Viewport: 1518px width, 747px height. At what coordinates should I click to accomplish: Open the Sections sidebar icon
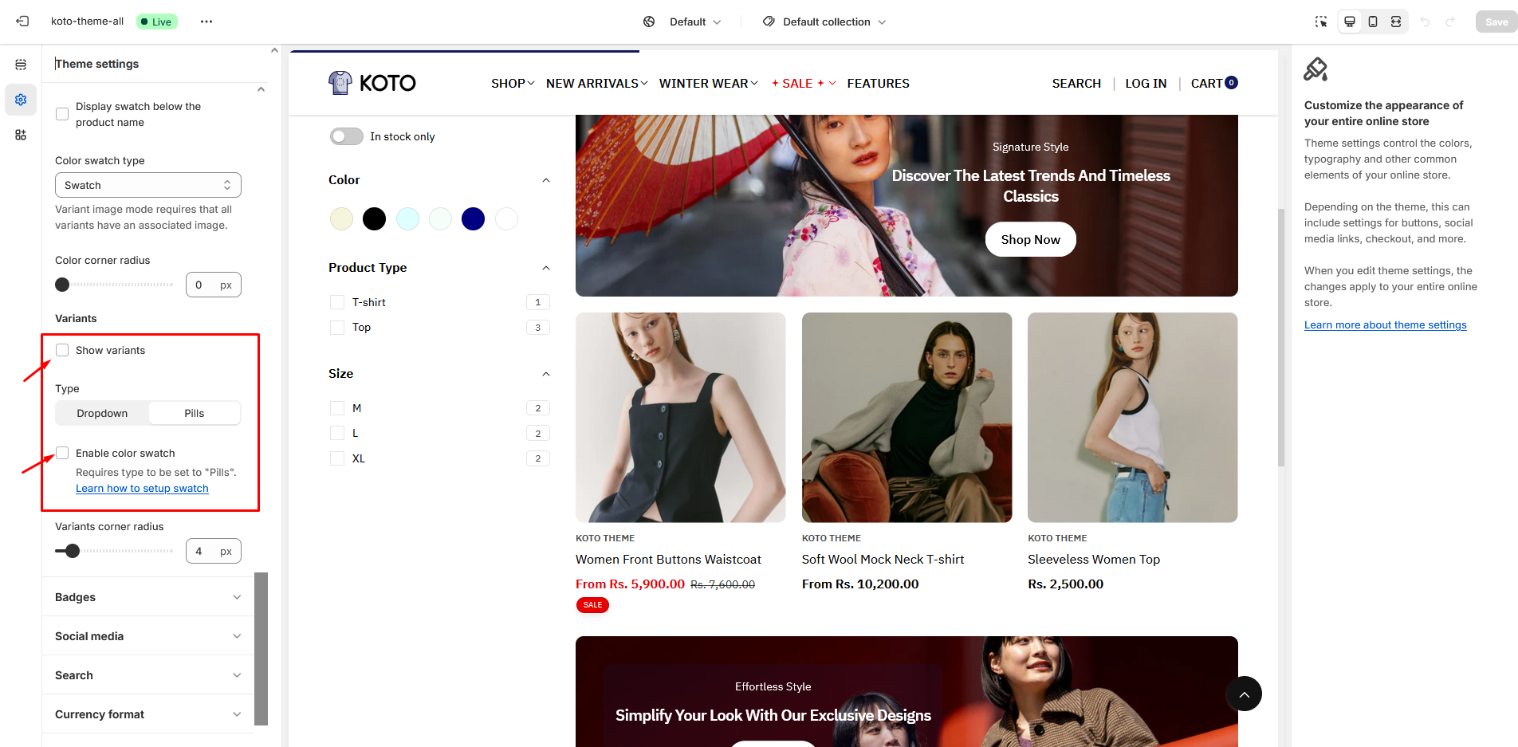pos(21,65)
